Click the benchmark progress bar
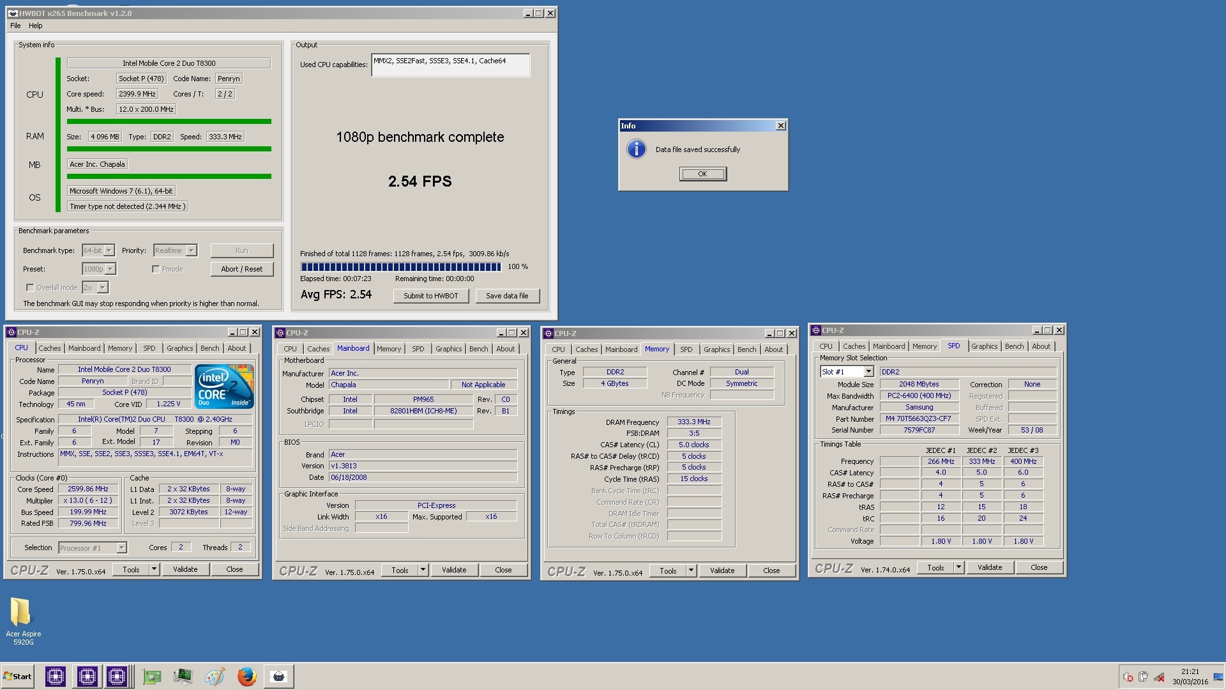The image size is (1226, 690). [x=401, y=267]
